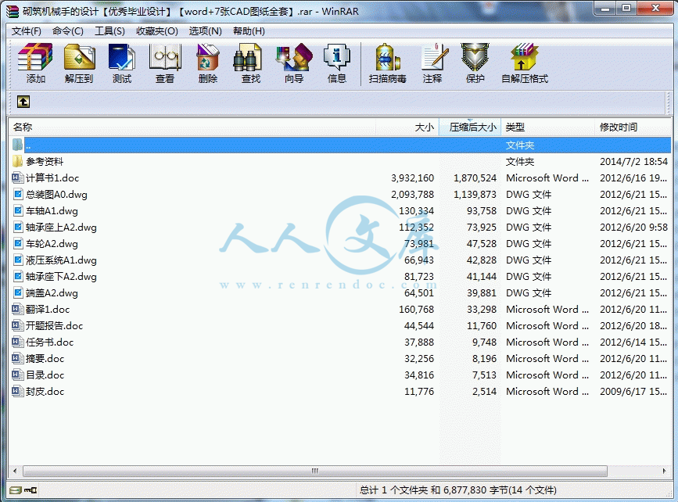The image size is (678, 502).
Task: Minimize the WinRAR window
Action: click(x=605, y=9)
